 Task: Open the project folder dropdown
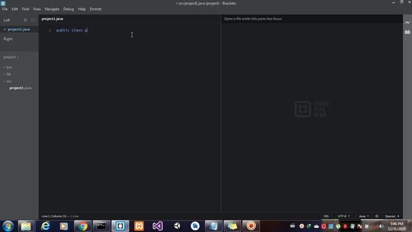point(11,57)
